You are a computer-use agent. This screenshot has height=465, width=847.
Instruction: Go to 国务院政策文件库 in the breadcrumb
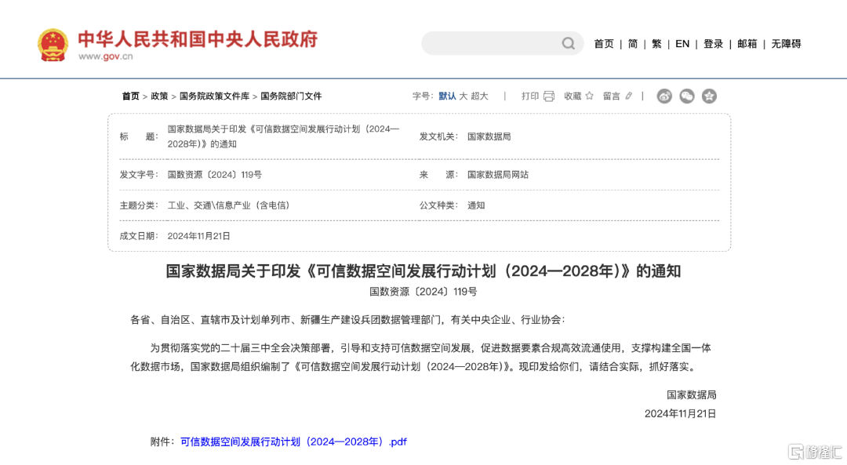(x=214, y=96)
